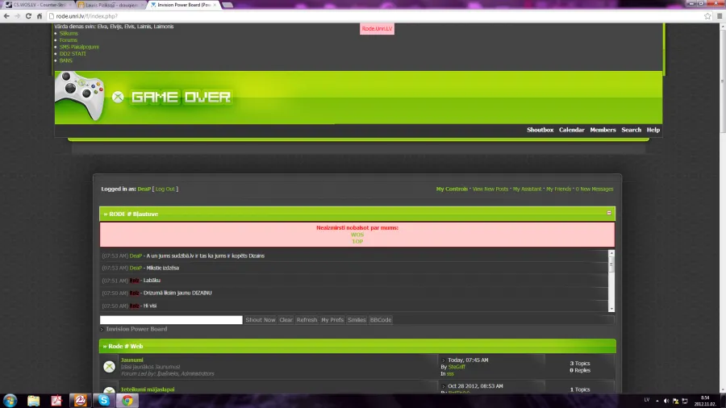Show hidden tray icons arrow

pyautogui.click(x=657, y=401)
